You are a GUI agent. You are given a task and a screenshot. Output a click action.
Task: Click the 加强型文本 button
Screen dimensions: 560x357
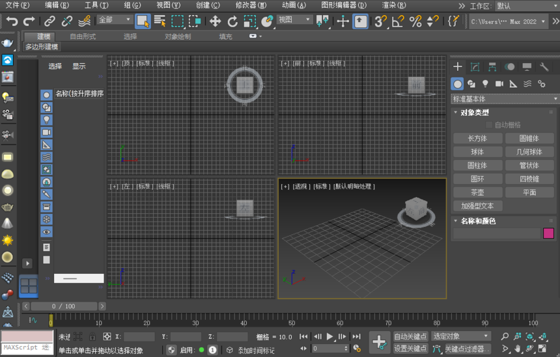click(x=477, y=206)
